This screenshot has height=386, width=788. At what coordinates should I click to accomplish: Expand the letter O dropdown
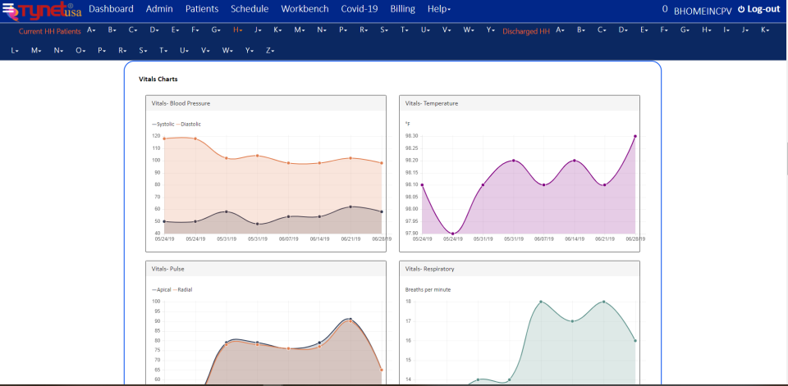click(80, 51)
